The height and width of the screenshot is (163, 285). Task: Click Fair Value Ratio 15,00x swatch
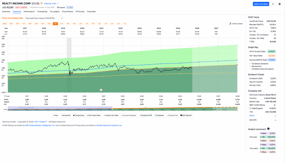[x=272, y=56]
